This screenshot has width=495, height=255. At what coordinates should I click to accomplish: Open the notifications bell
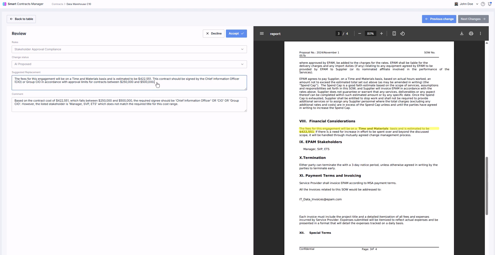(490, 4)
